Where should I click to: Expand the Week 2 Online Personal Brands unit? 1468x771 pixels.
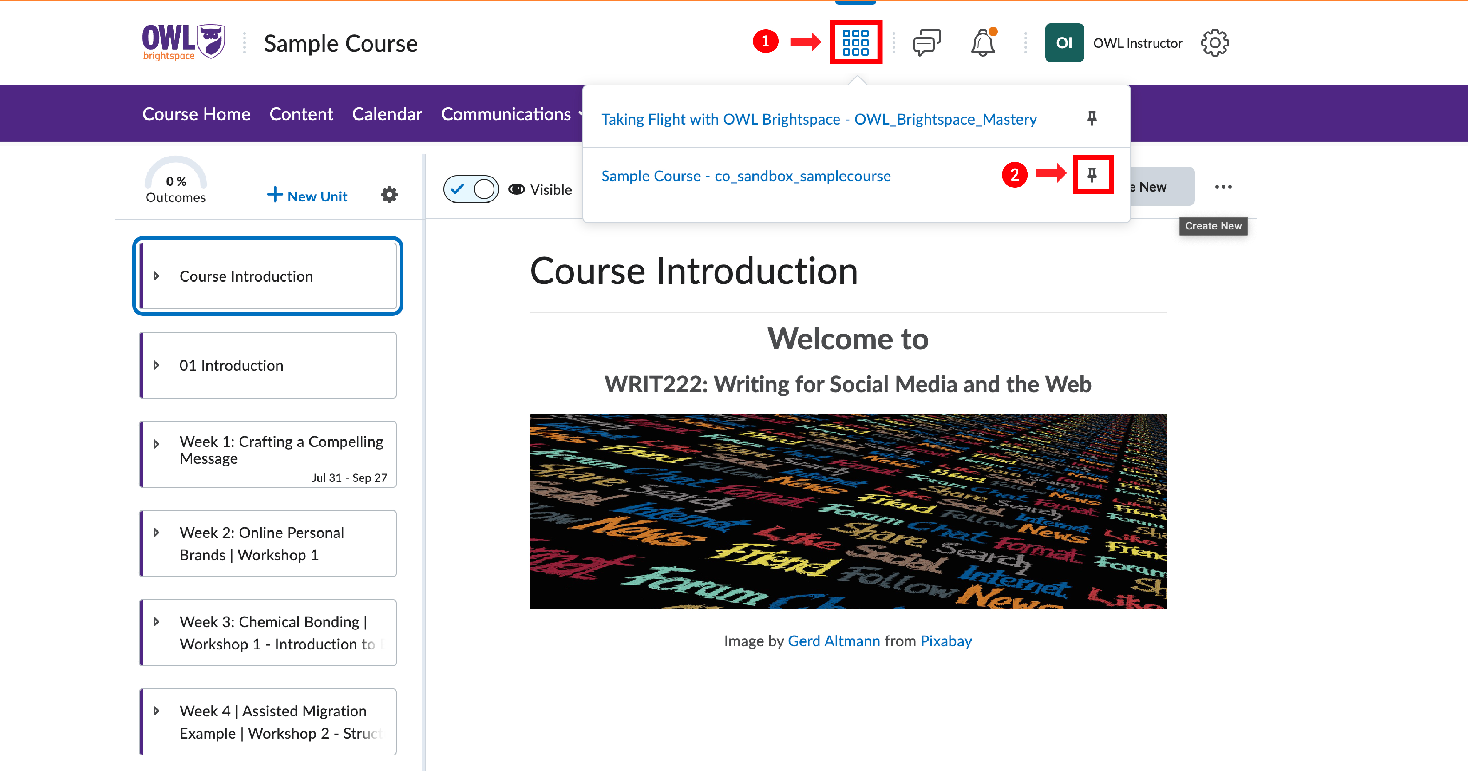point(156,533)
